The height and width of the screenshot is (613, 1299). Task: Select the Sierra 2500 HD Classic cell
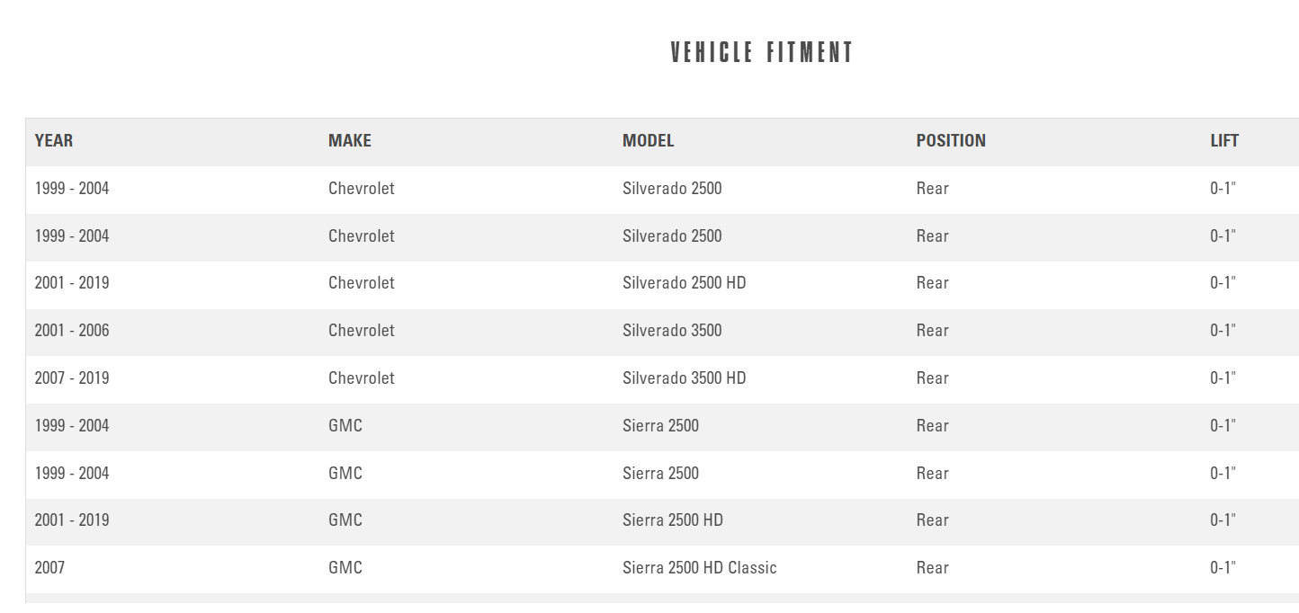coord(699,568)
